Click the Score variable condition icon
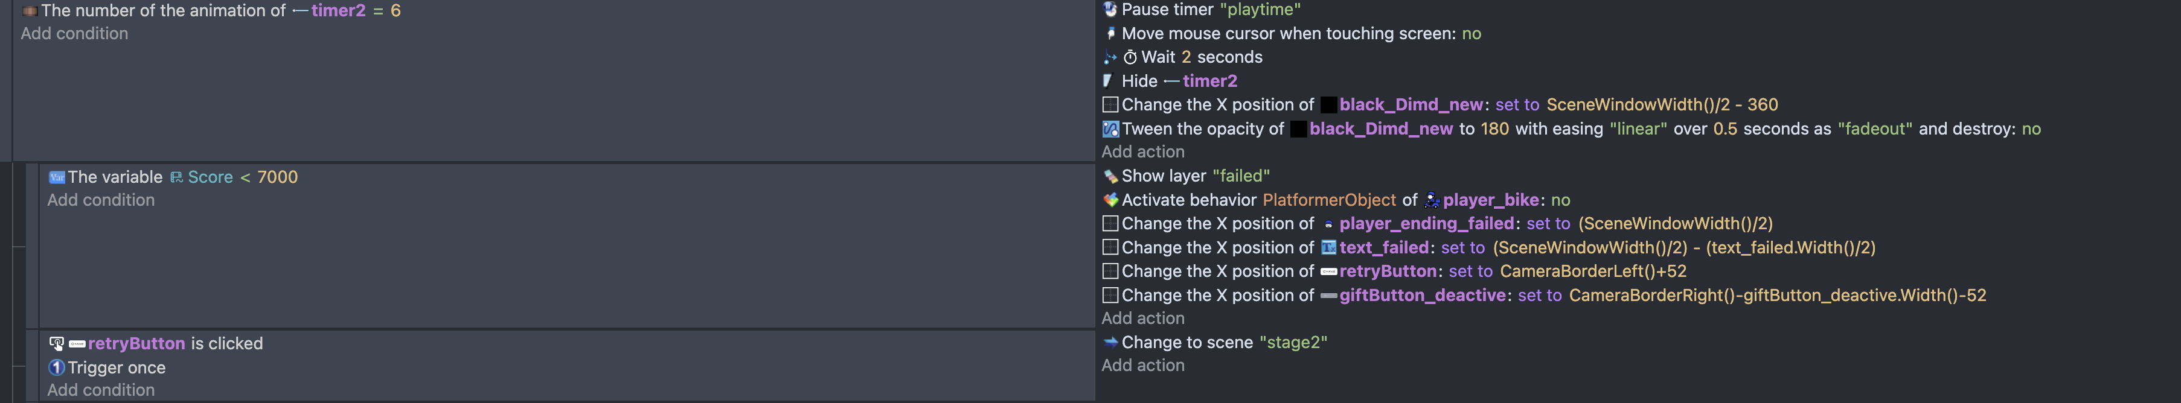Image resolution: width=2181 pixels, height=403 pixels. coord(57,177)
